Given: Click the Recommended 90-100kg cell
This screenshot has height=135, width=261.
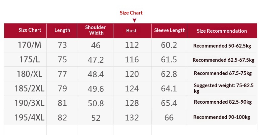Looking at the screenshot, I should click(221, 117).
